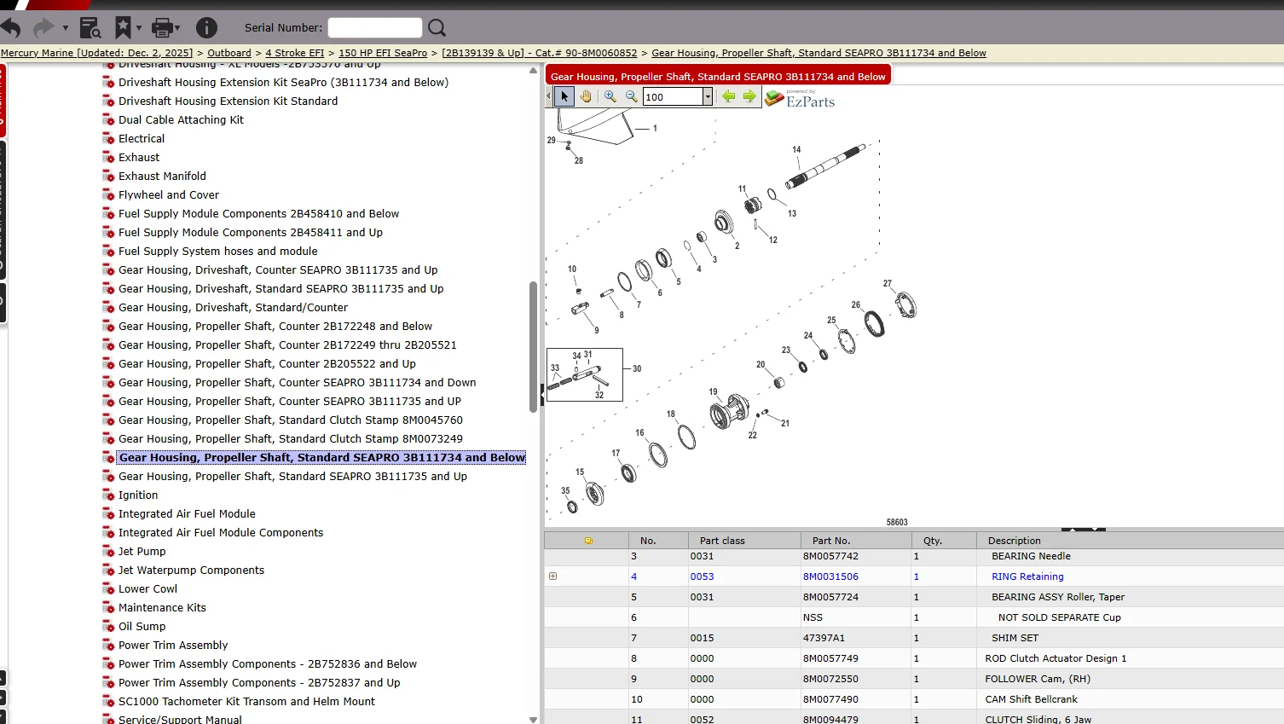The height and width of the screenshot is (724, 1284).
Task: Select the pointer tool in diagram toolbar
Action: (564, 96)
